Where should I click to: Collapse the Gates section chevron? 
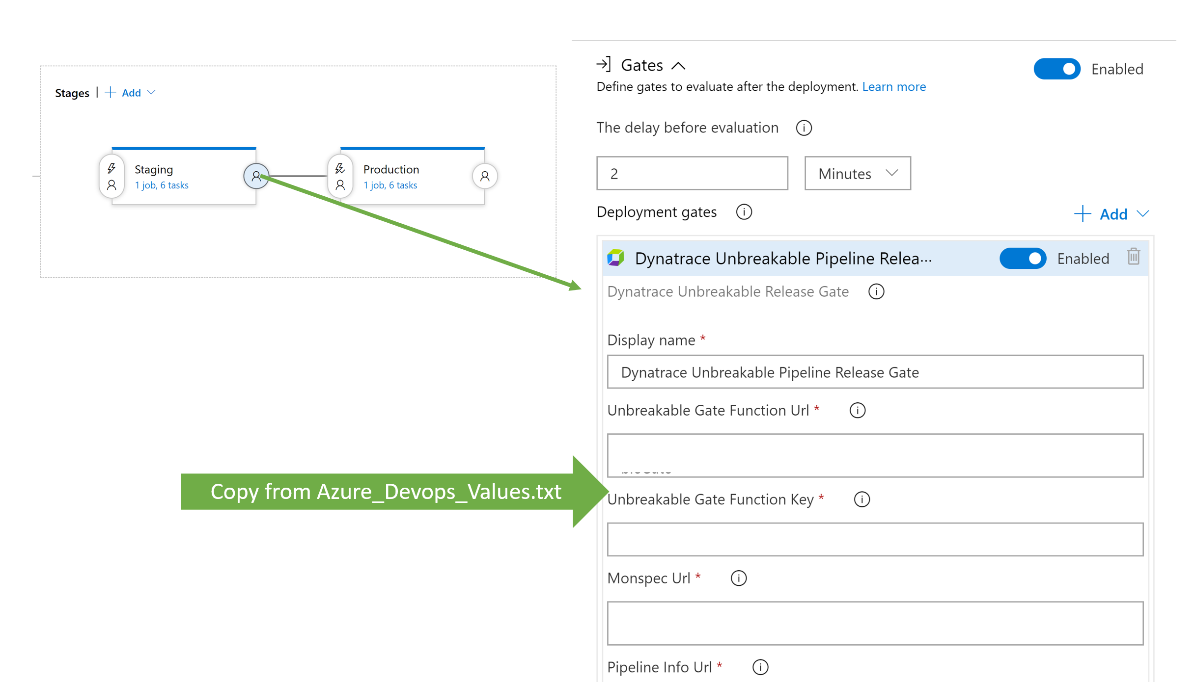click(678, 66)
